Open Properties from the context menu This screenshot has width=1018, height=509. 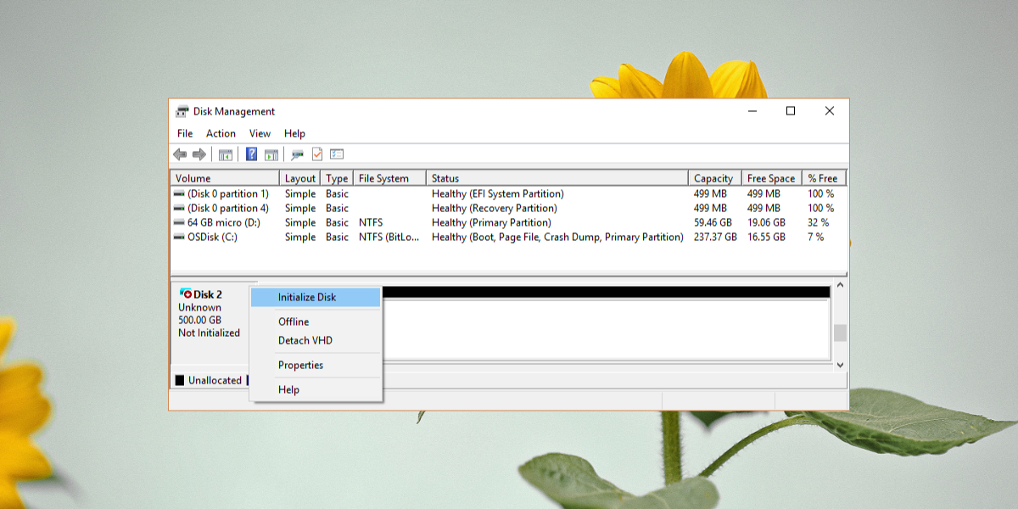coord(300,365)
